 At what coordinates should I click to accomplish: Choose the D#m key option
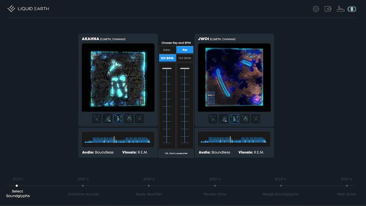pos(167,50)
